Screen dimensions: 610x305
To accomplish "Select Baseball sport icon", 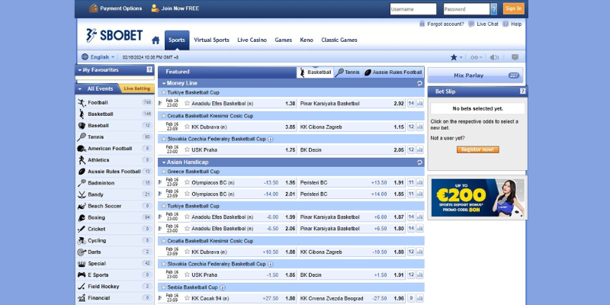I will (82, 126).
